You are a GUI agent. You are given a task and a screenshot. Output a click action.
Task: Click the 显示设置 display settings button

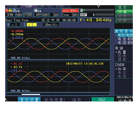pyautogui.click(x=29, y=100)
